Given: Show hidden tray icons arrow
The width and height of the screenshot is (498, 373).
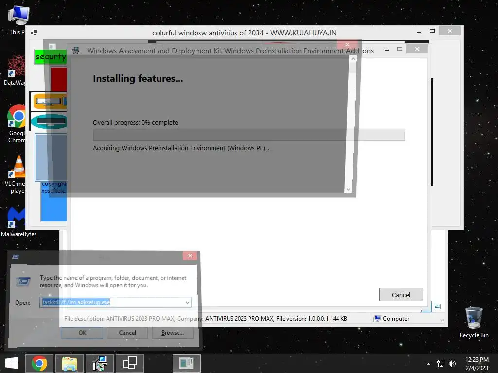Looking at the screenshot, I should (429, 364).
